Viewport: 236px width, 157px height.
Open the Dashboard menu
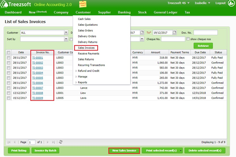click(x=13, y=12)
